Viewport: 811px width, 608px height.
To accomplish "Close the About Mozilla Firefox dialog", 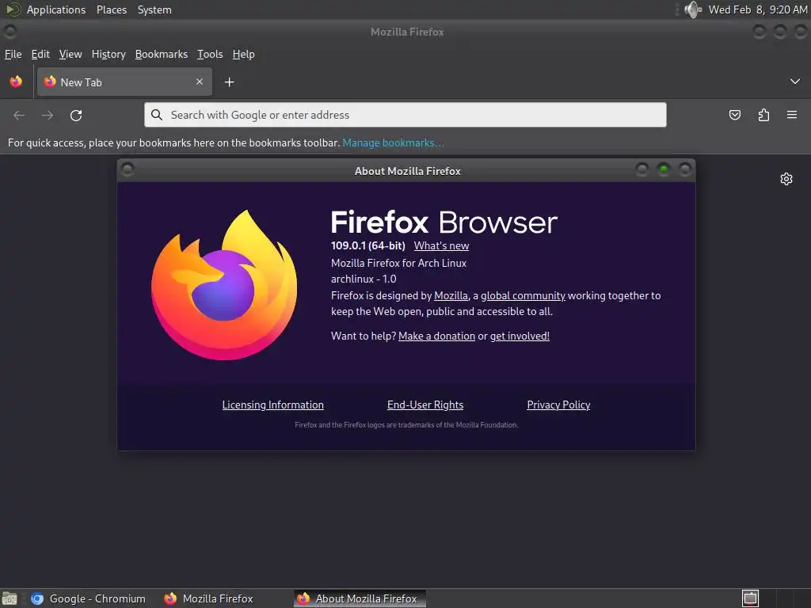I will pyautogui.click(x=685, y=169).
